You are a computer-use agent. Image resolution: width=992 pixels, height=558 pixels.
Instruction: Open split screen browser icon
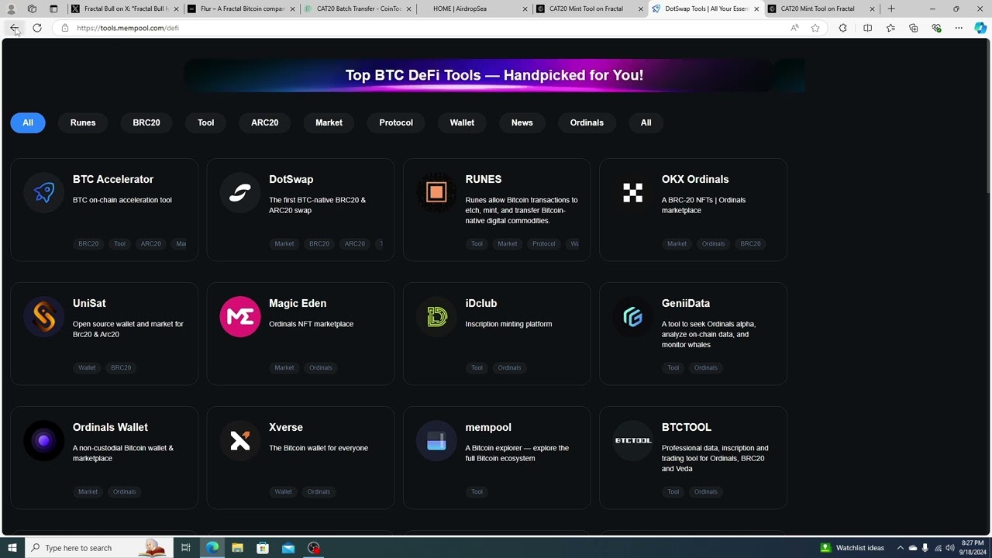(867, 28)
